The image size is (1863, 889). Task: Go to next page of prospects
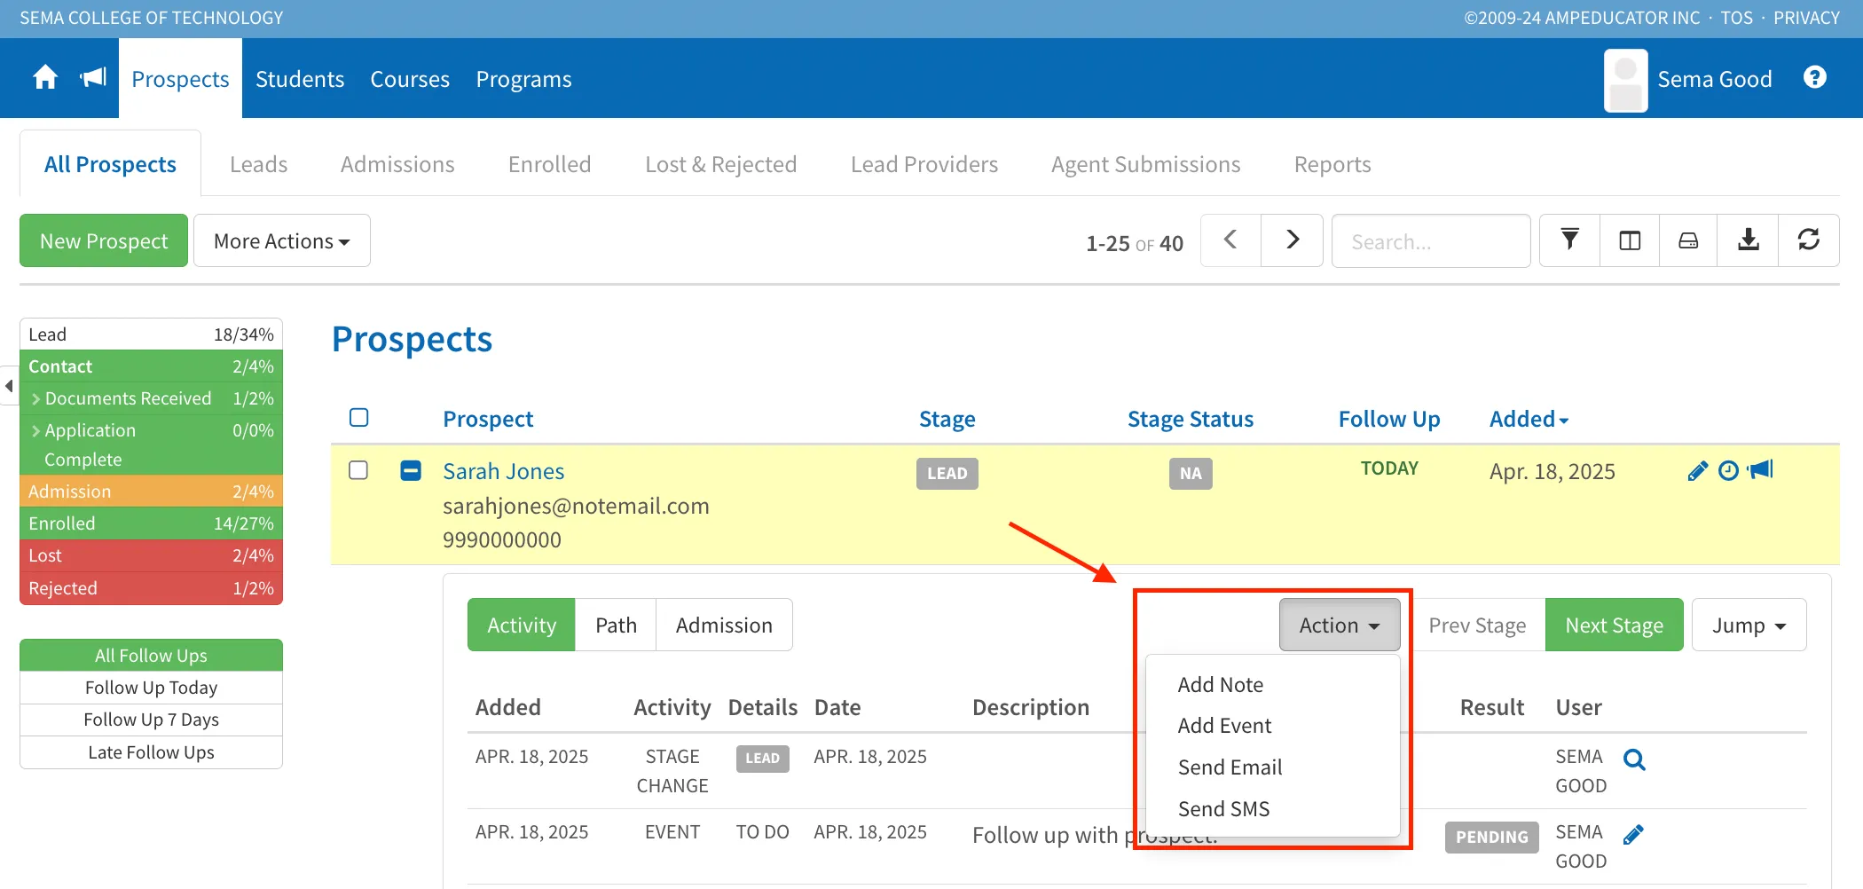pyautogui.click(x=1293, y=240)
